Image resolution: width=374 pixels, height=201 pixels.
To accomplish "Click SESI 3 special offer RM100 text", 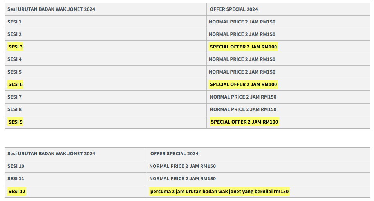I will 243,47.
